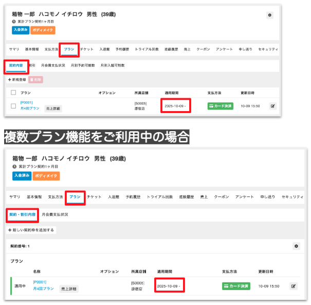Click 入会済み status badge in lower header
Image resolution: width=311 pixels, height=305 pixels.
click(21, 176)
